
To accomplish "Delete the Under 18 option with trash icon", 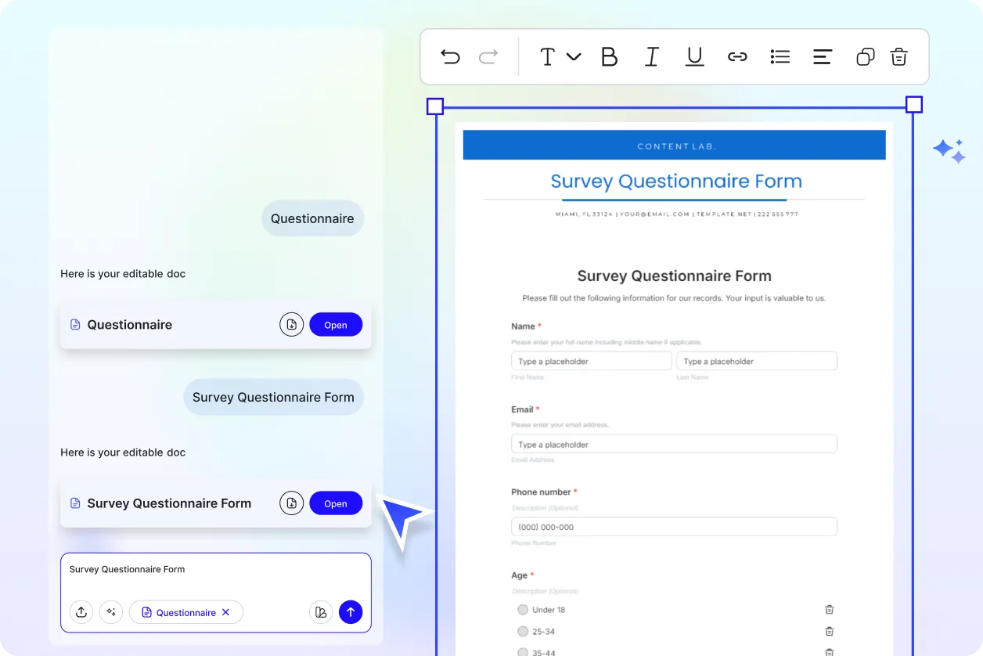I will (830, 609).
